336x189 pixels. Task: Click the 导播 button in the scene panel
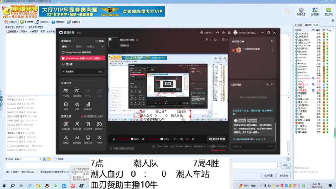100,41
